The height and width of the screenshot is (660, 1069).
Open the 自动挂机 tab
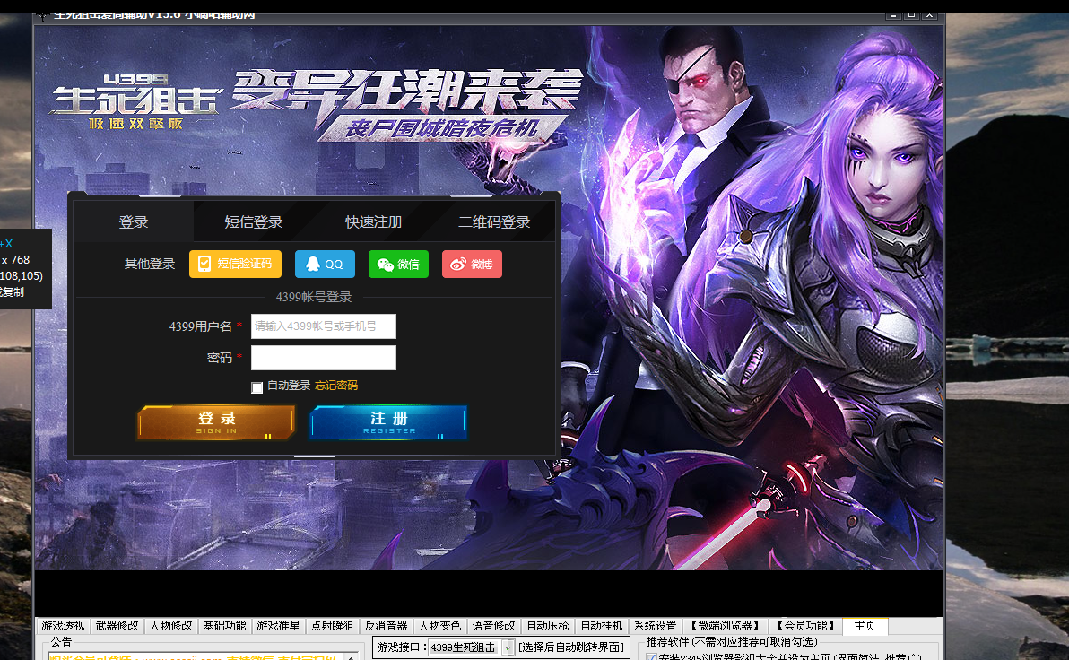coord(601,626)
